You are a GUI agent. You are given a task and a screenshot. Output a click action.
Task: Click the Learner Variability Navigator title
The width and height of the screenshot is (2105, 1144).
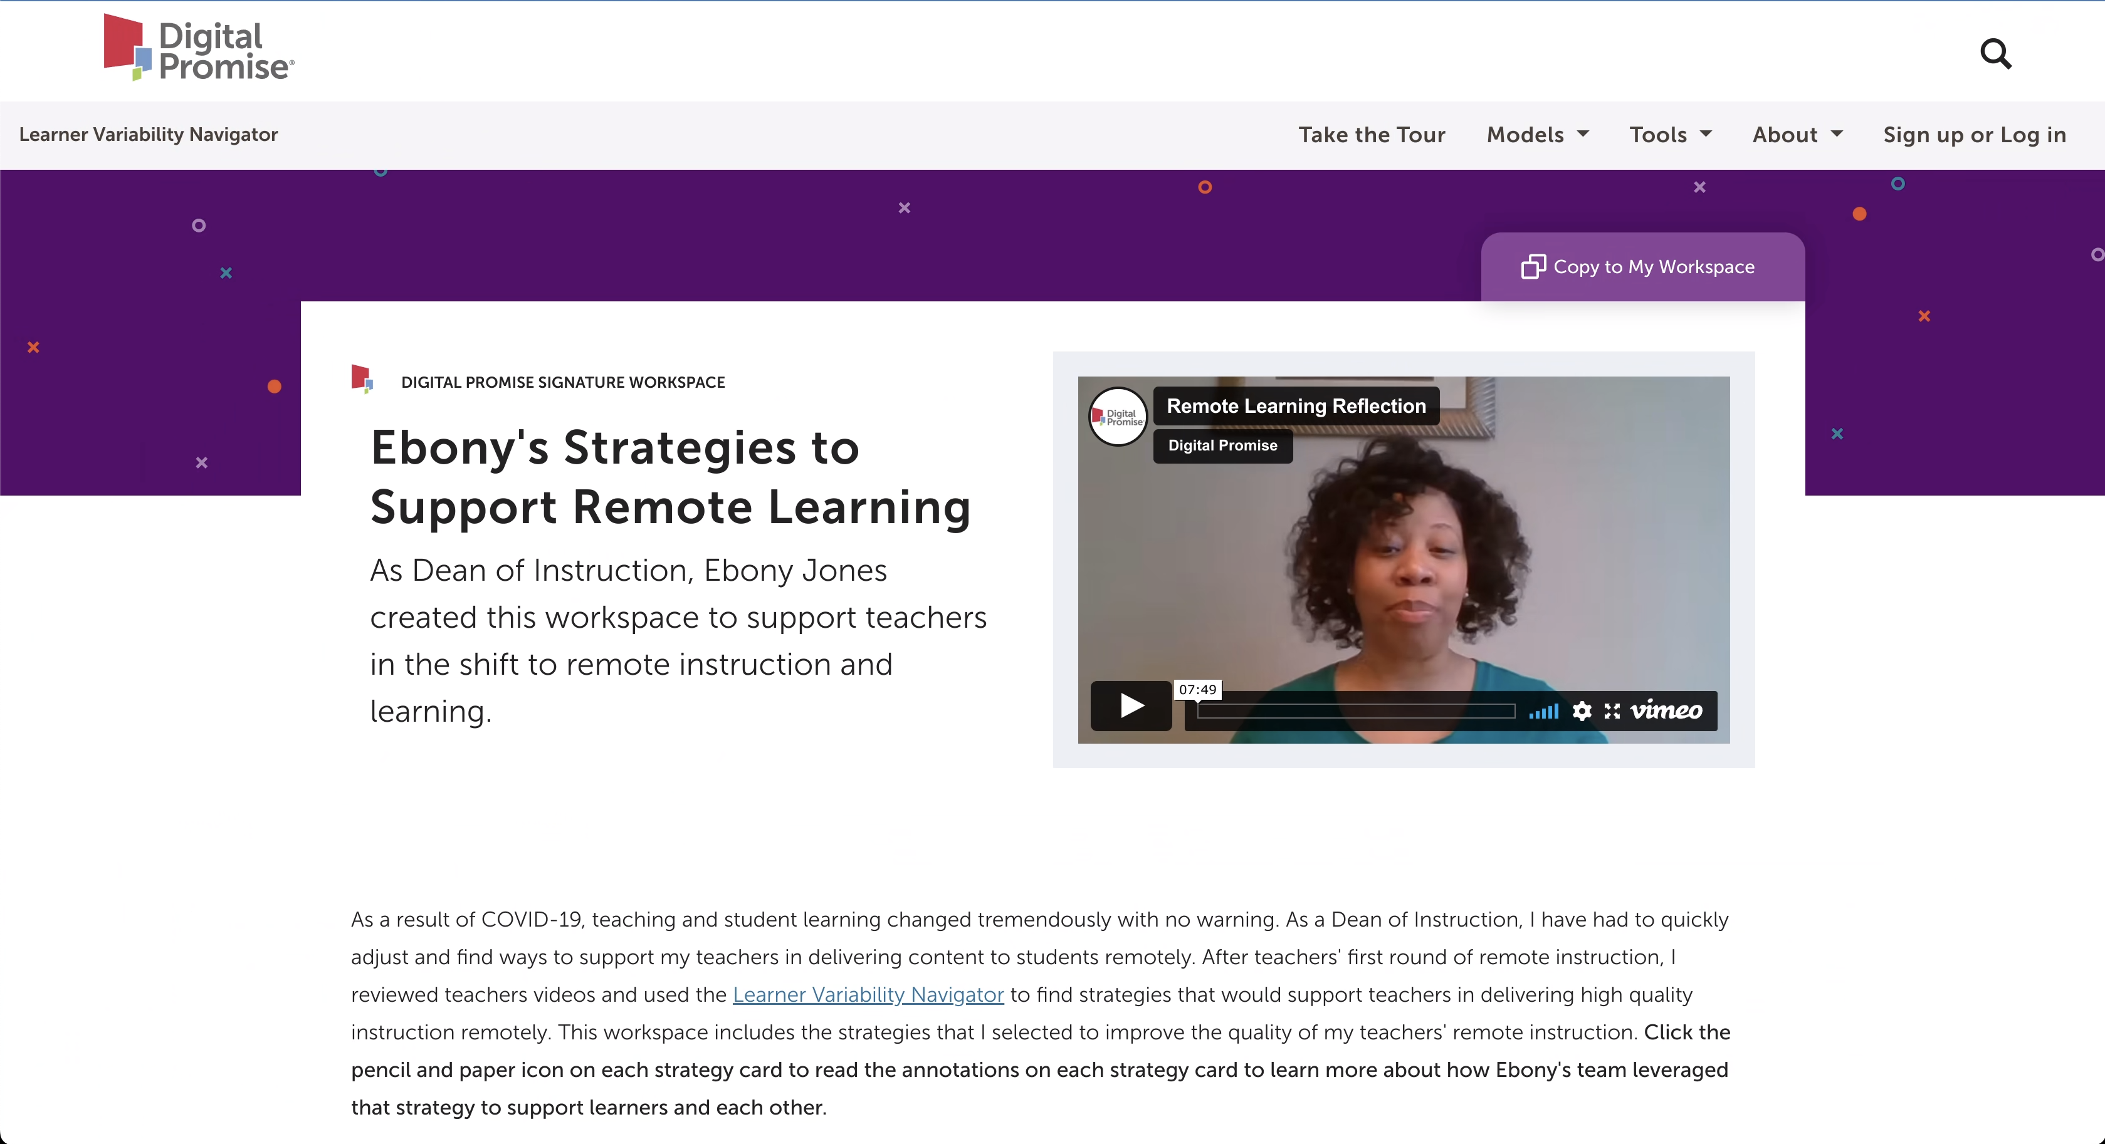[x=149, y=135]
